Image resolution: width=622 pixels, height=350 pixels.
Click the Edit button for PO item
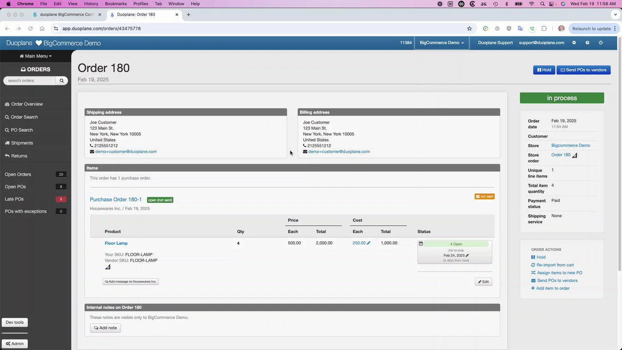[x=484, y=282]
